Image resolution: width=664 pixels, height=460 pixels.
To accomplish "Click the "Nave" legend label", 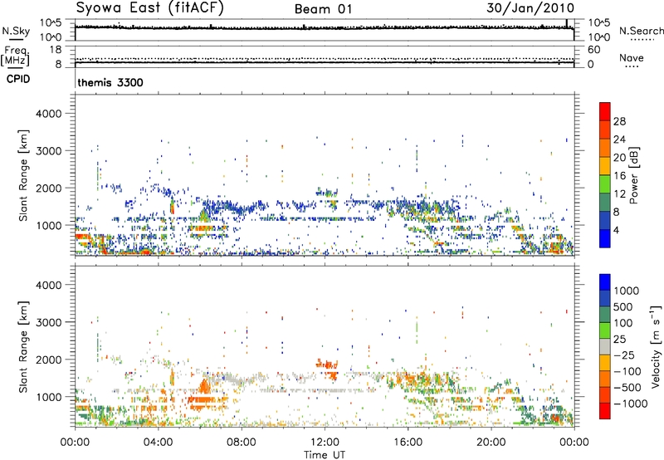I will pos(631,57).
